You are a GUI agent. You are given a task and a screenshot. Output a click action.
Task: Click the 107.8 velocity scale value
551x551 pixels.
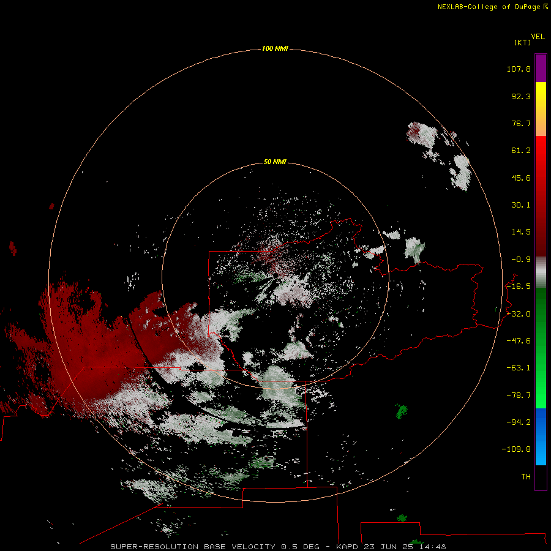519,69
